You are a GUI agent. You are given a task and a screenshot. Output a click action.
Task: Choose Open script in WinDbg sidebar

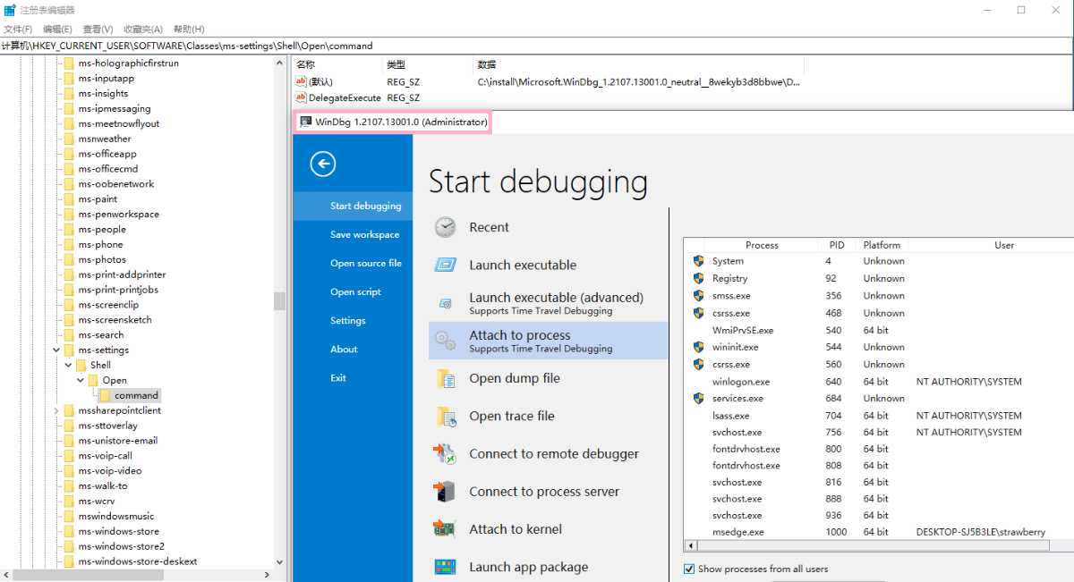coord(353,291)
